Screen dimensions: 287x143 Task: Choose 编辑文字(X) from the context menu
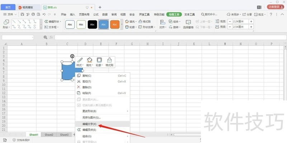[103, 124]
